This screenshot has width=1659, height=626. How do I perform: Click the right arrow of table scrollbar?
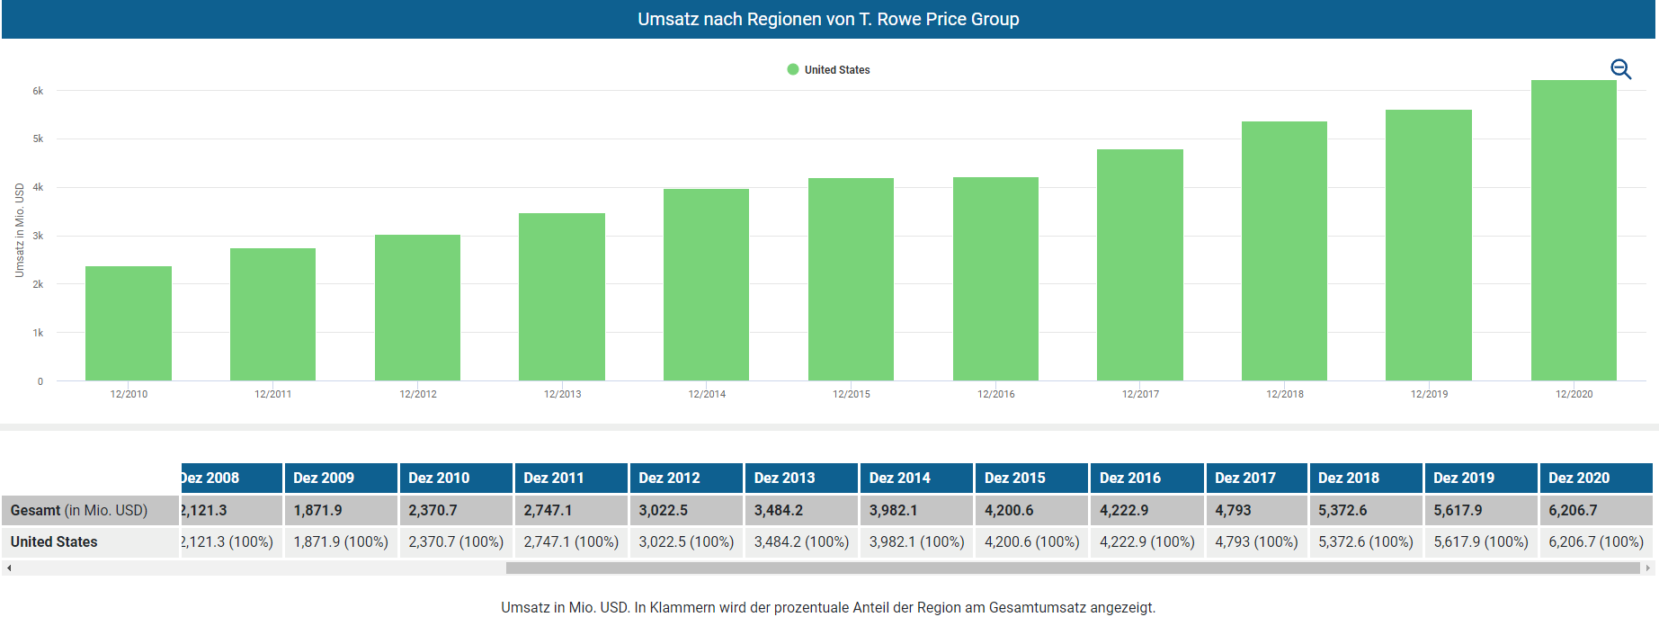click(x=1647, y=568)
